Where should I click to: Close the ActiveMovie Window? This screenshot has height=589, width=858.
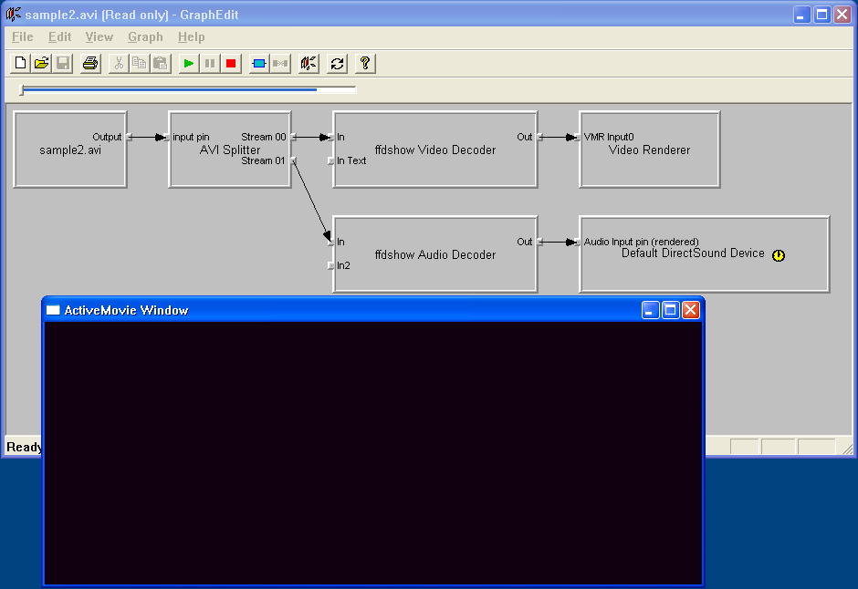point(691,310)
